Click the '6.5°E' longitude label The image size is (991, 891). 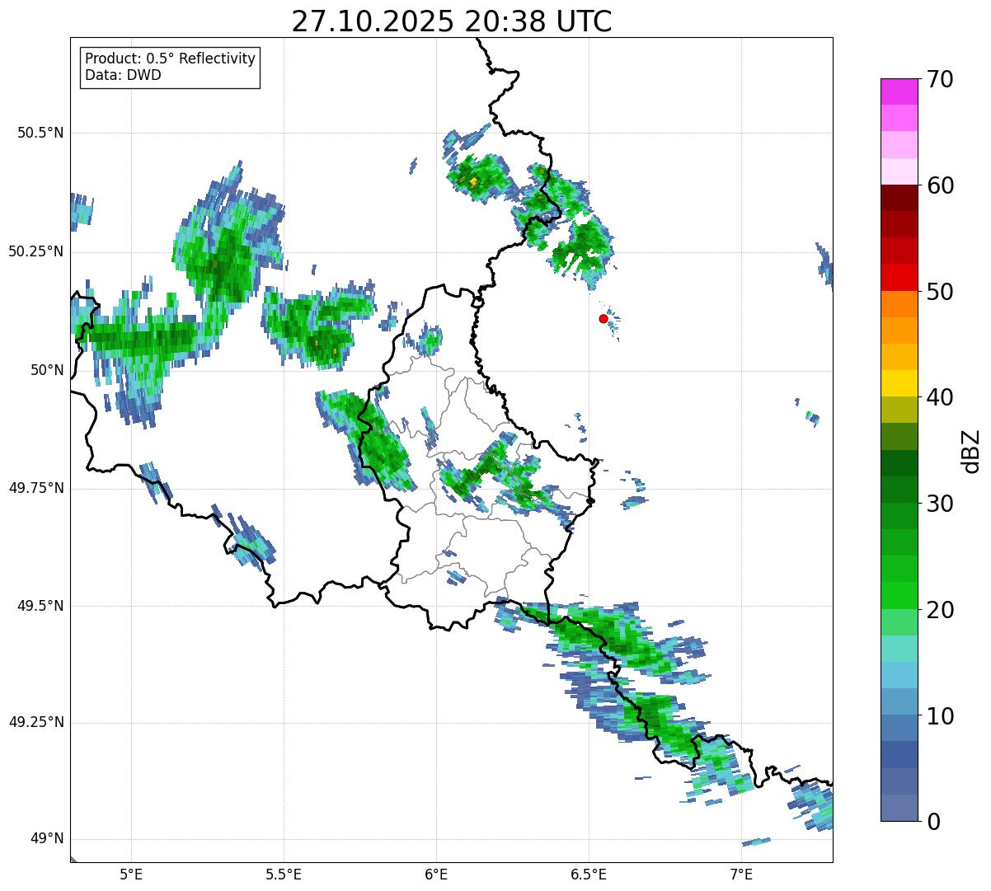coord(589,874)
